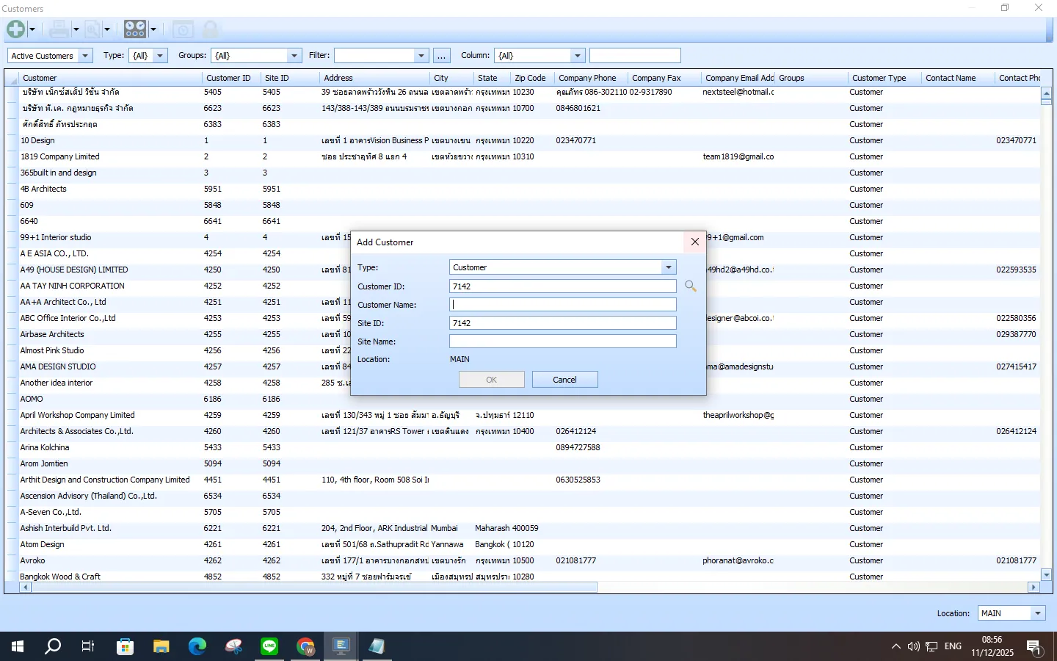Screen dimensions: 1057x661
Task: Click the Site ID field in dialog
Action: [562, 323]
